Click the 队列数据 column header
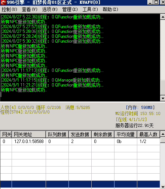 pos(57,134)
